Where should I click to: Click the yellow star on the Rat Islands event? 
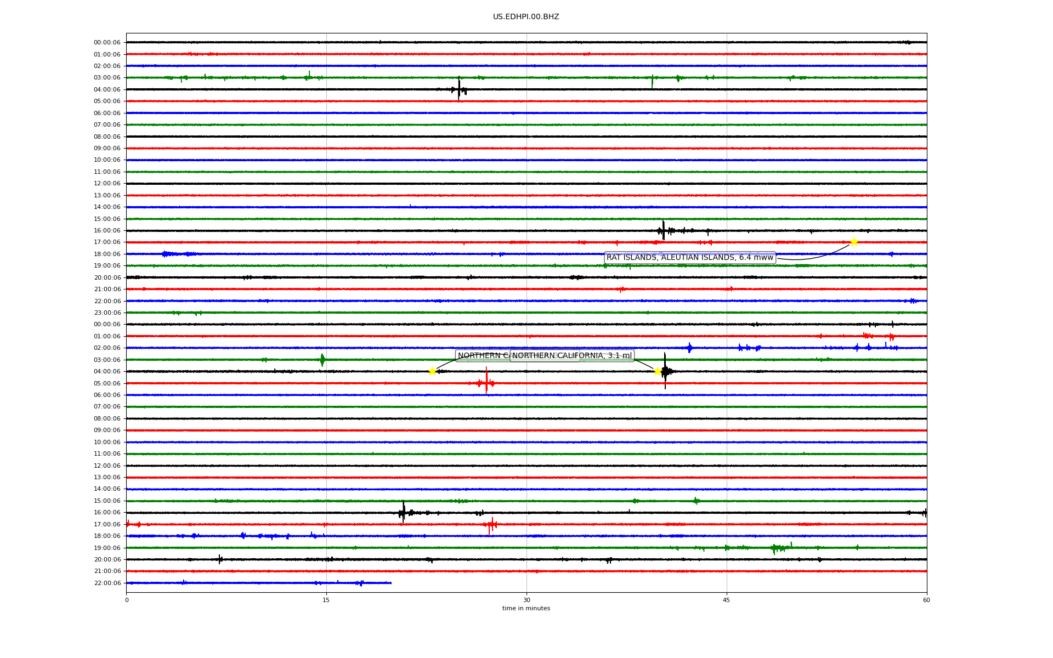tap(854, 242)
